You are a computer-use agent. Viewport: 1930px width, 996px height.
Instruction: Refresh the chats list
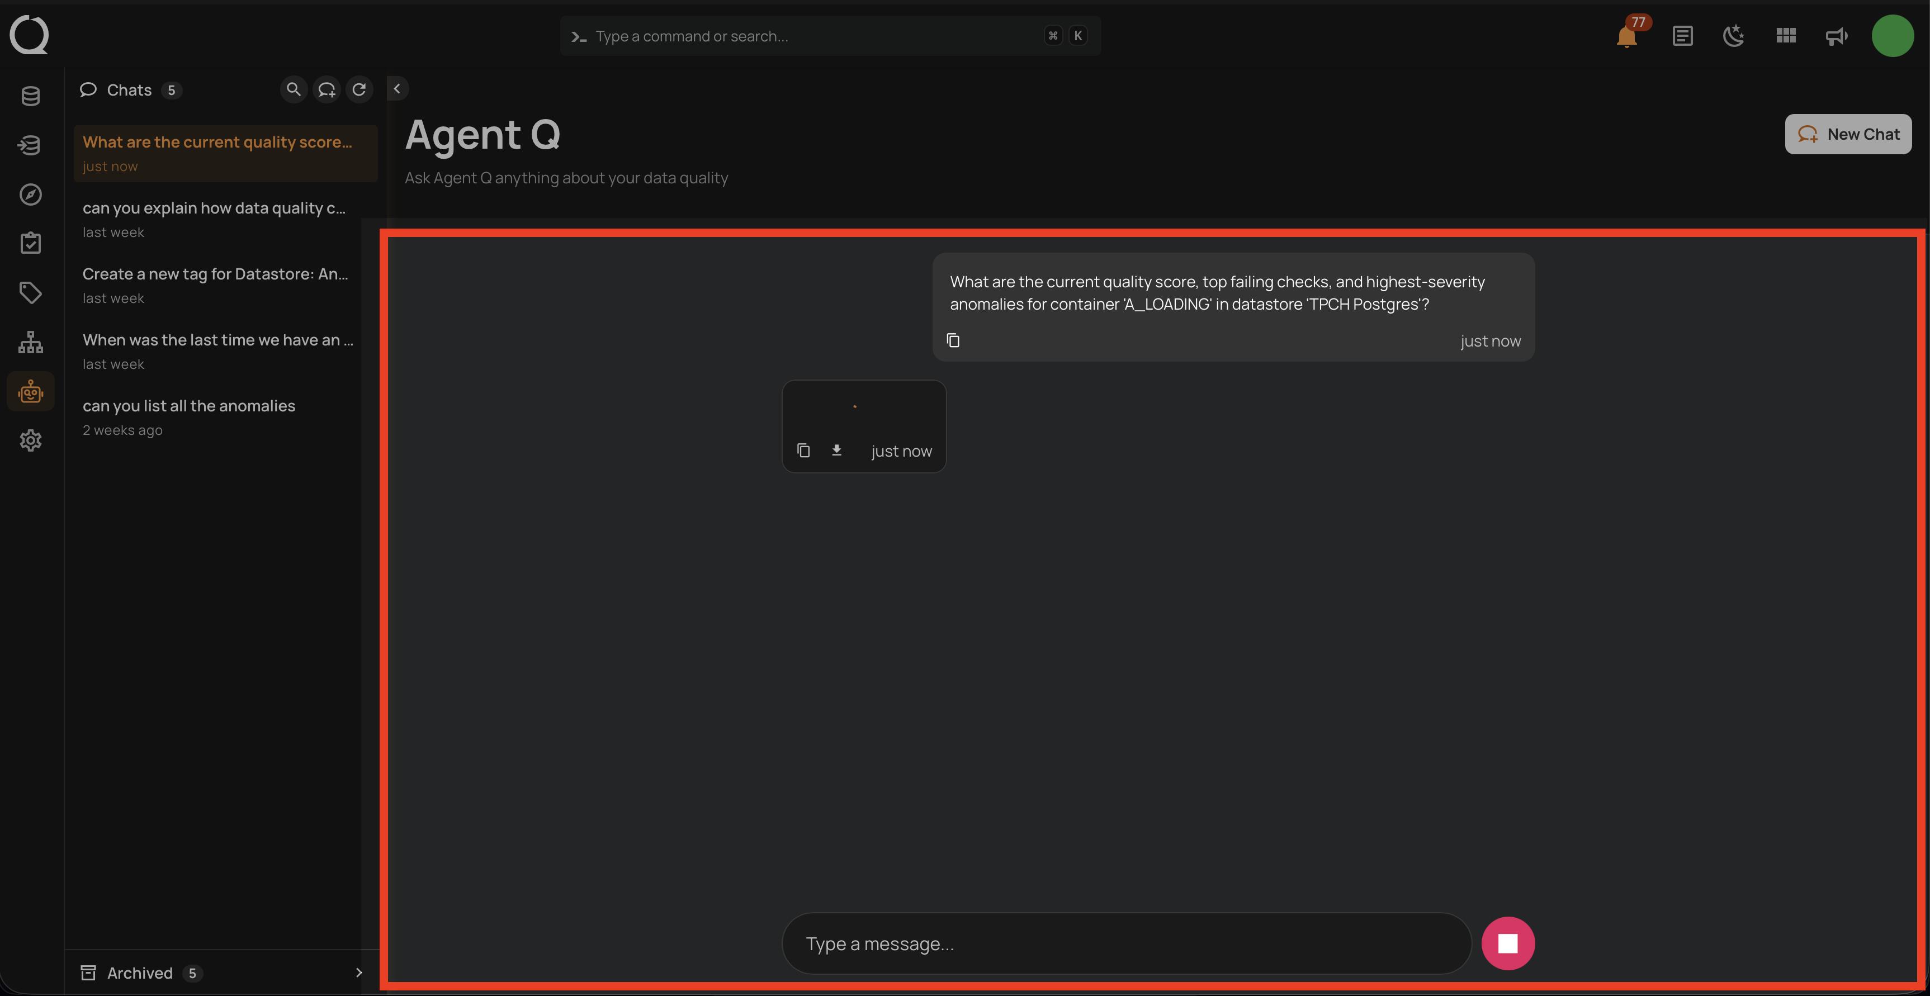pos(359,90)
